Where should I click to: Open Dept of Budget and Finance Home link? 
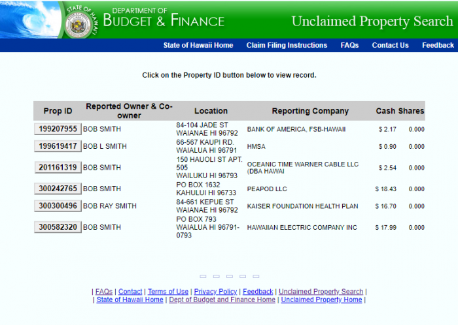(x=222, y=300)
